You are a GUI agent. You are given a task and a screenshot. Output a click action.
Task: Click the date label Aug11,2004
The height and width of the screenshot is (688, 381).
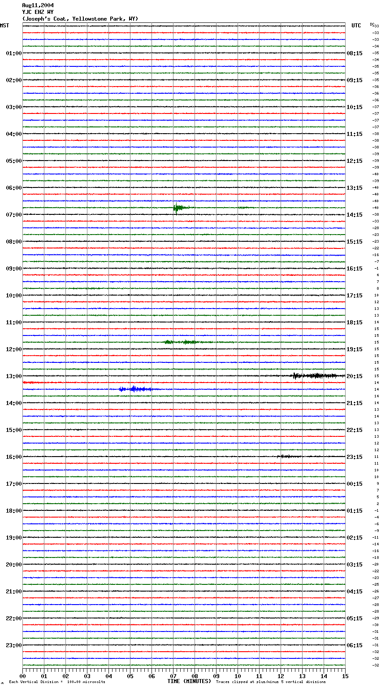pyautogui.click(x=38, y=5)
